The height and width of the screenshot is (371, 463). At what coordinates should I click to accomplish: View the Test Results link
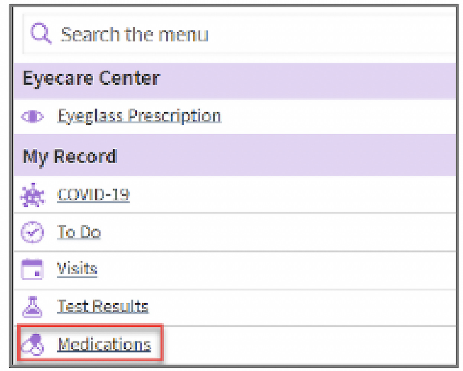(x=103, y=307)
